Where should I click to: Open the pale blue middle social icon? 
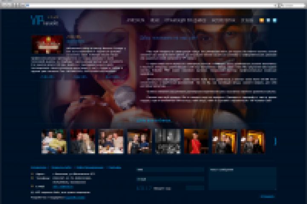coord(269,20)
